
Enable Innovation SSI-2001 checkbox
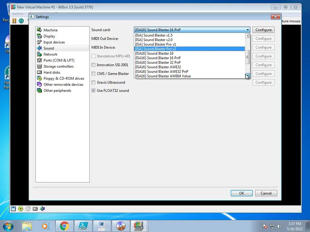pyautogui.click(x=94, y=65)
